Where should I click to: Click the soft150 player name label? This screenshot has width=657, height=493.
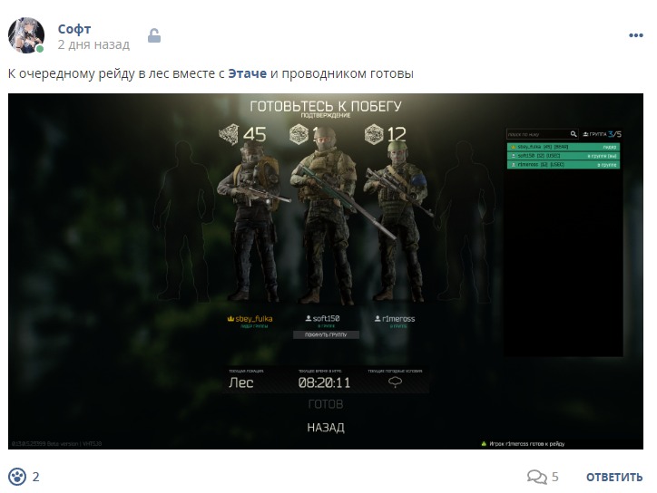322,319
